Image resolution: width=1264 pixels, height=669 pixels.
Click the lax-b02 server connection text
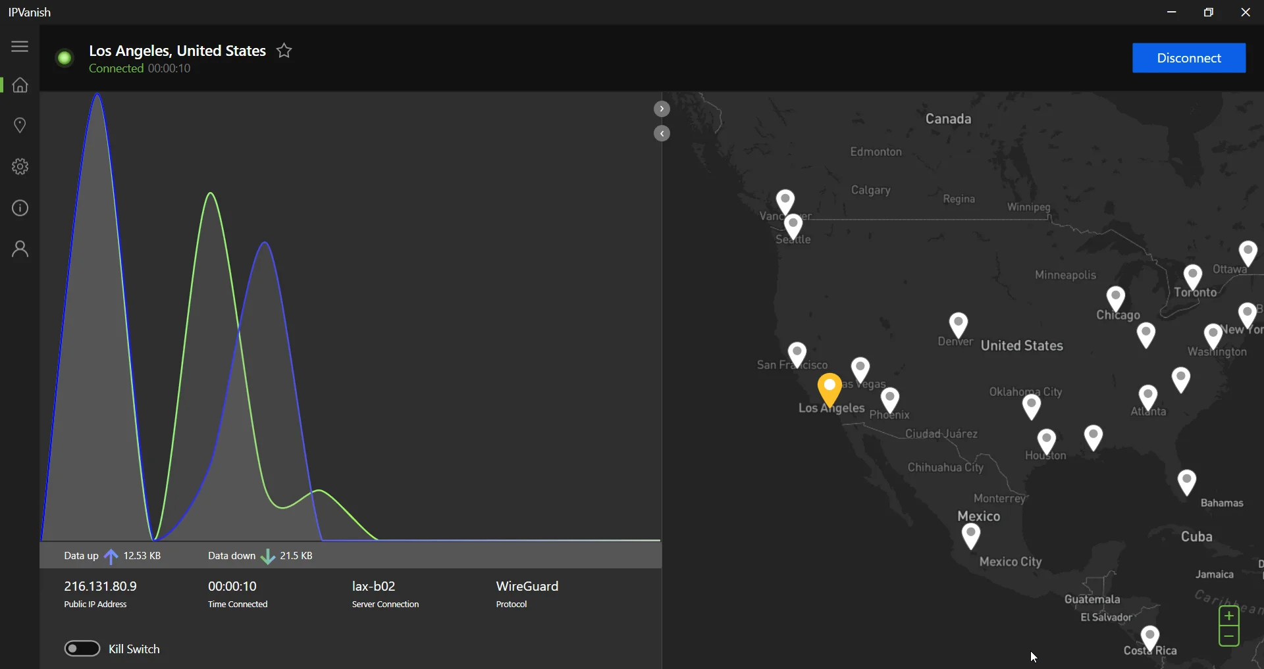[374, 586]
